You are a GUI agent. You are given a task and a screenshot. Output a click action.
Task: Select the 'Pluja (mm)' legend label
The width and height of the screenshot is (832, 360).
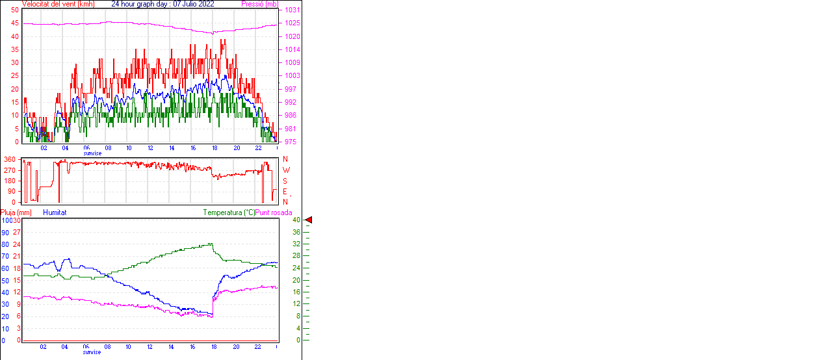coord(16,212)
